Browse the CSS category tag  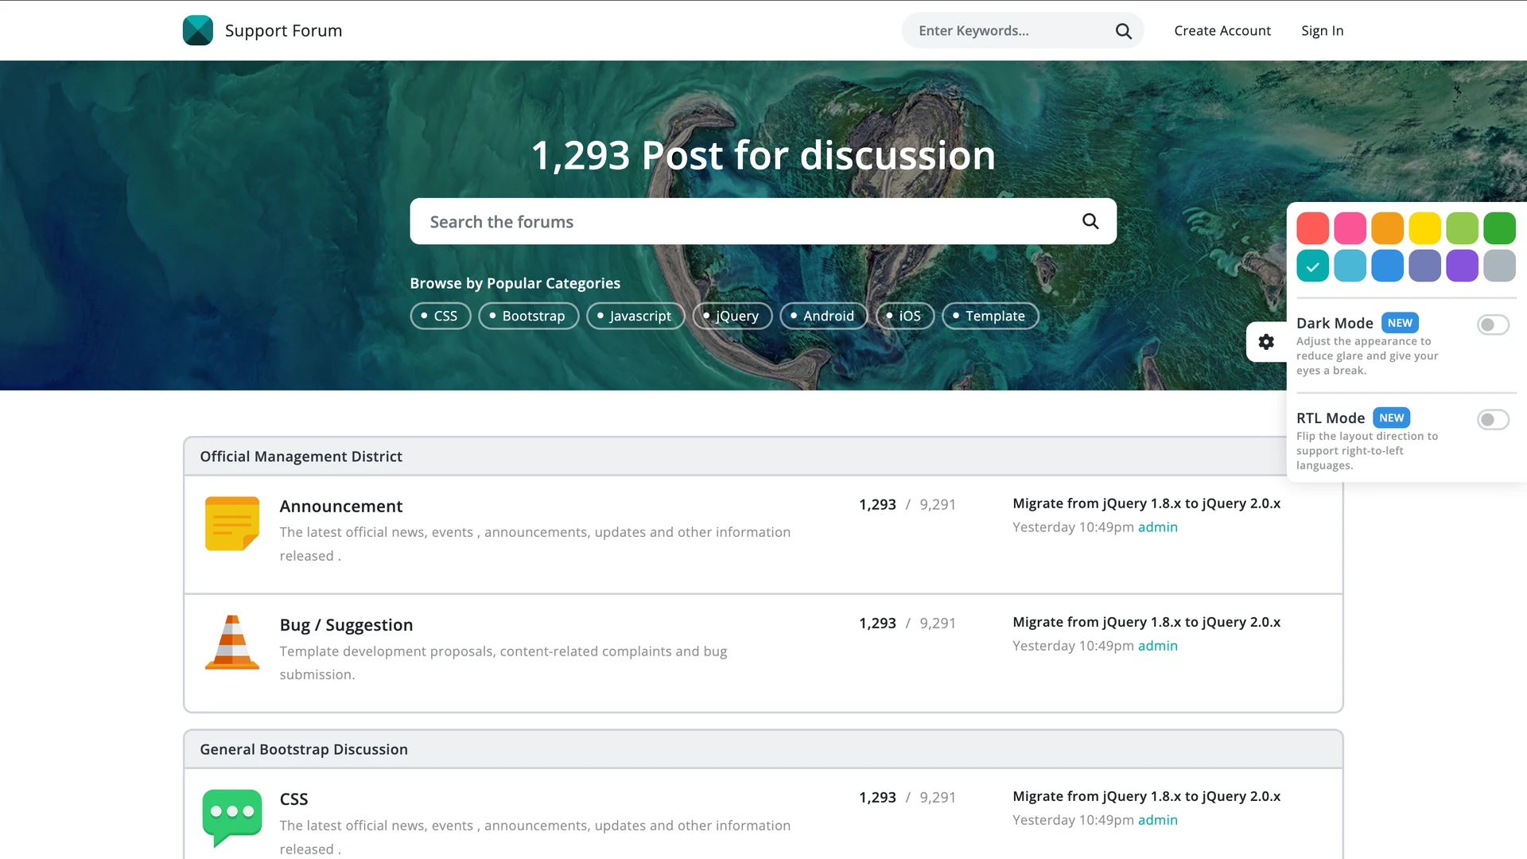click(x=440, y=316)
